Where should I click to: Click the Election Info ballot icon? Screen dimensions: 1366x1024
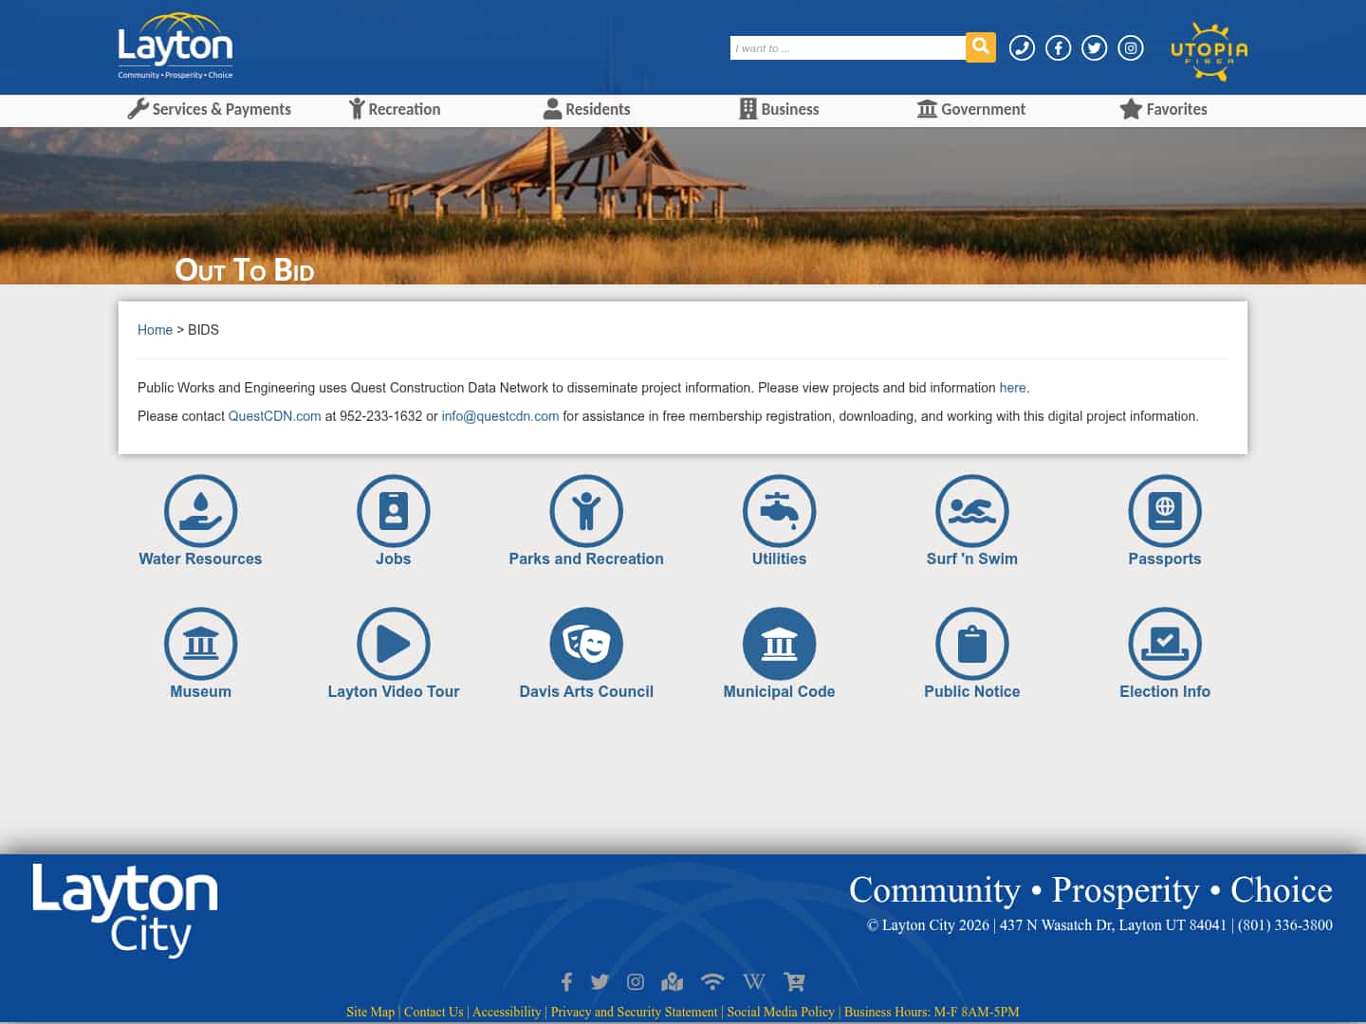[x=1165, y=644]
